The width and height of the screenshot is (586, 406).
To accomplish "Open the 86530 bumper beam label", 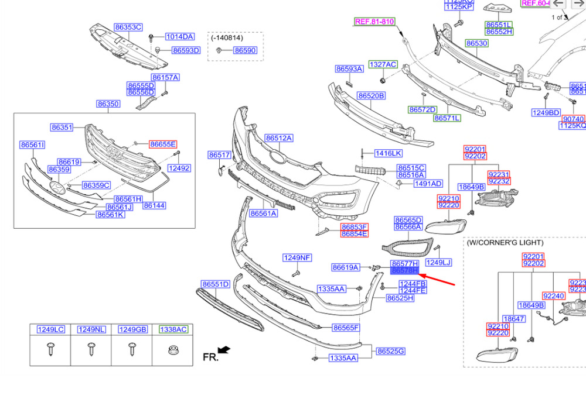I will pos(477,43).
